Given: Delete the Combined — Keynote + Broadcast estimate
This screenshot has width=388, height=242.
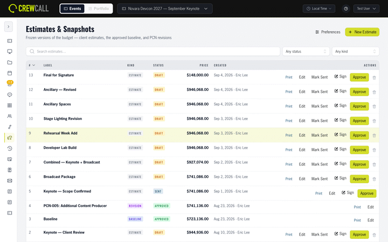Looking at the screenshot, I should click(x=374, y=165).
